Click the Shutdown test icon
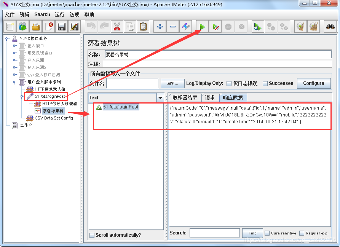Viewport: 340px width, 247px height. coord(241,27)
